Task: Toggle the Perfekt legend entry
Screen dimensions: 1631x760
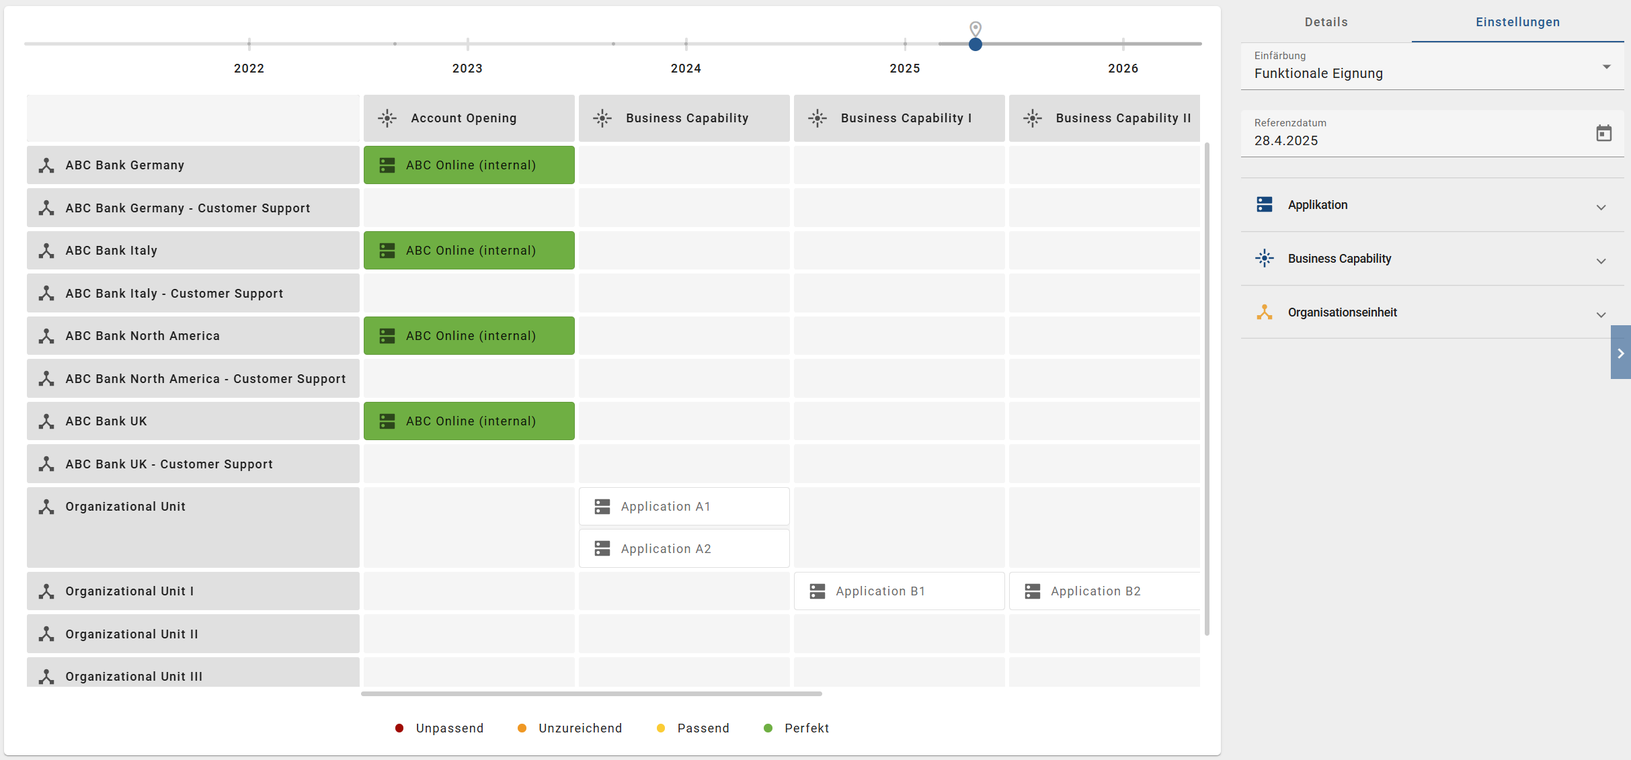Action: (x=796, y=728)
